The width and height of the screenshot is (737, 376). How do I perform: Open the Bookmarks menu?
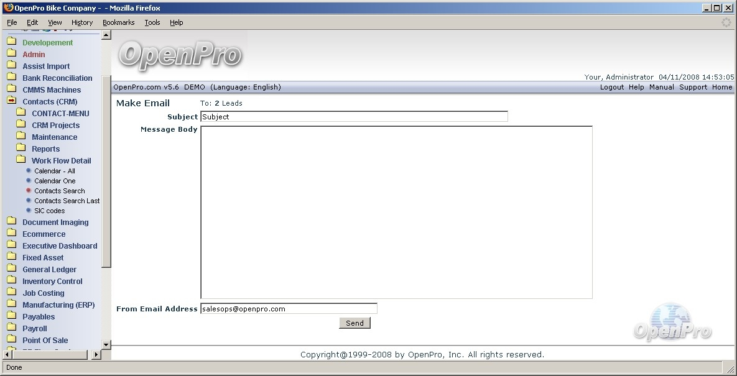pyautogui.click(x=118, y=22)
